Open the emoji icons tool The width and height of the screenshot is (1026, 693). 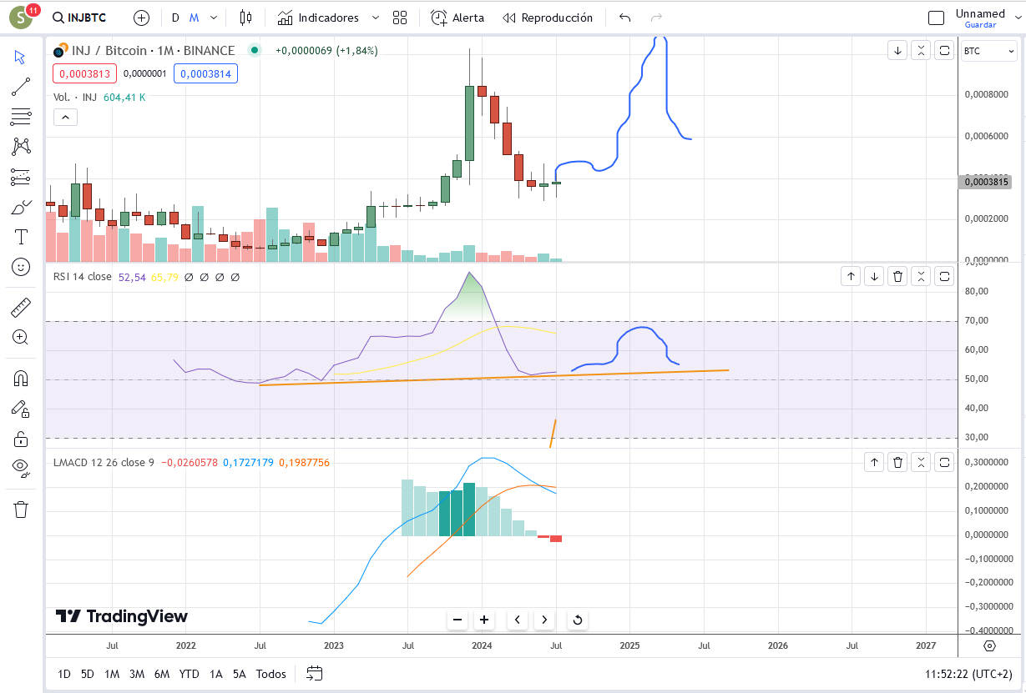click(21, 267)
